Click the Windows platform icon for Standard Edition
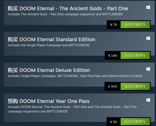 tap(148, 38)
